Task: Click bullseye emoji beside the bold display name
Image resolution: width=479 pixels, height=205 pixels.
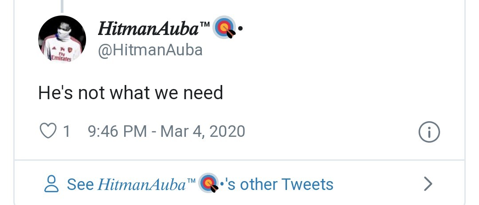Action: coord(224,29)
